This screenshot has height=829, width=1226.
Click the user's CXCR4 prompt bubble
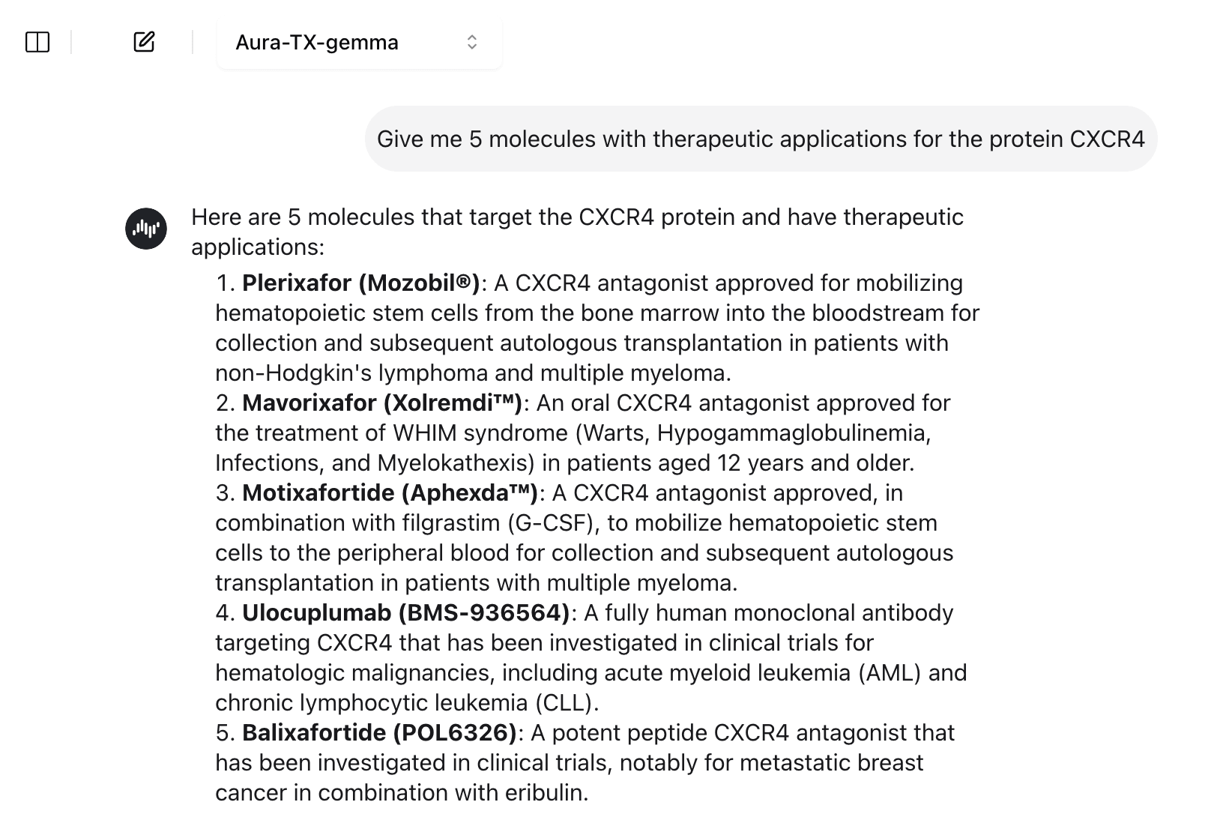pyautogui.click(x=760, y=139)
